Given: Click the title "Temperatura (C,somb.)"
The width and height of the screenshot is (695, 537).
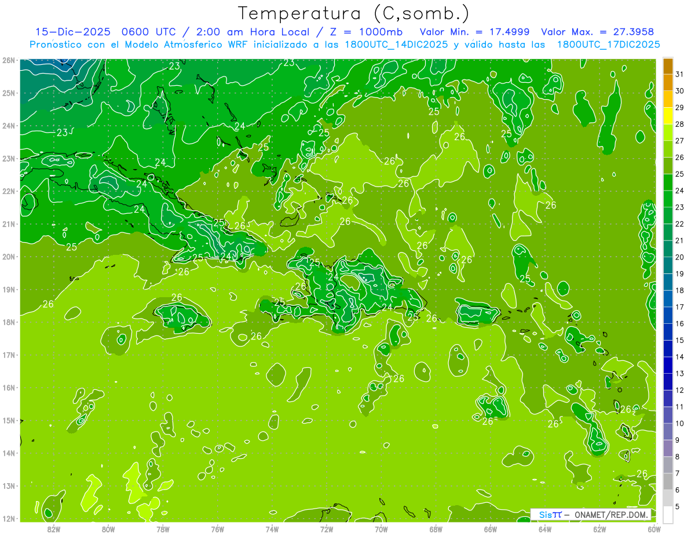Looking at the screenshot, I should (354, 13).
